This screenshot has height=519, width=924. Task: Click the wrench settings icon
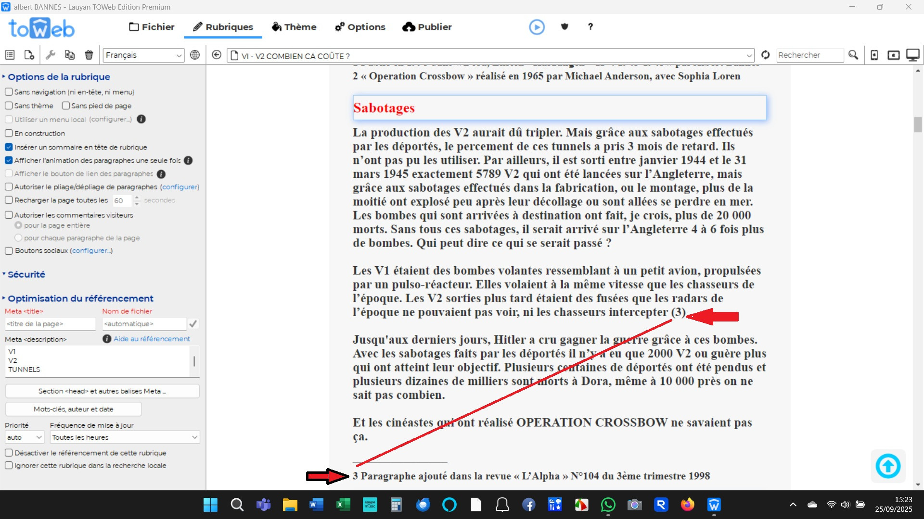click(50, 55)
